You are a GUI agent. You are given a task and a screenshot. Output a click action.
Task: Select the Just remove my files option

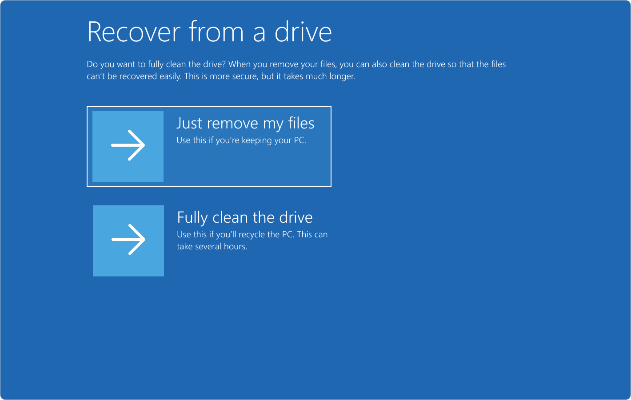pos(209,146)
